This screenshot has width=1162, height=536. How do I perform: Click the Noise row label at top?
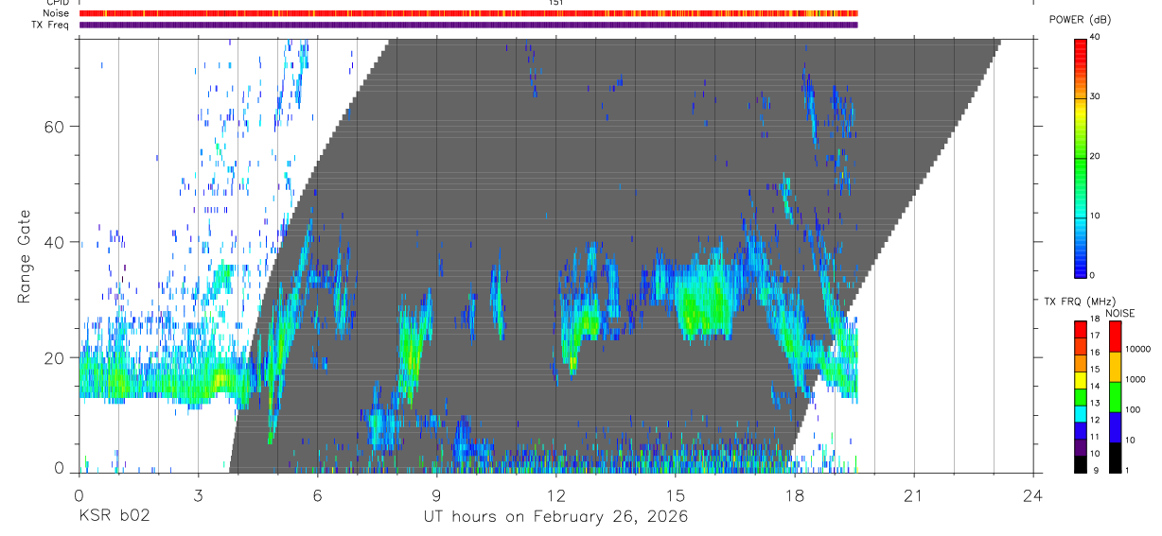click(x=57, y=13)
